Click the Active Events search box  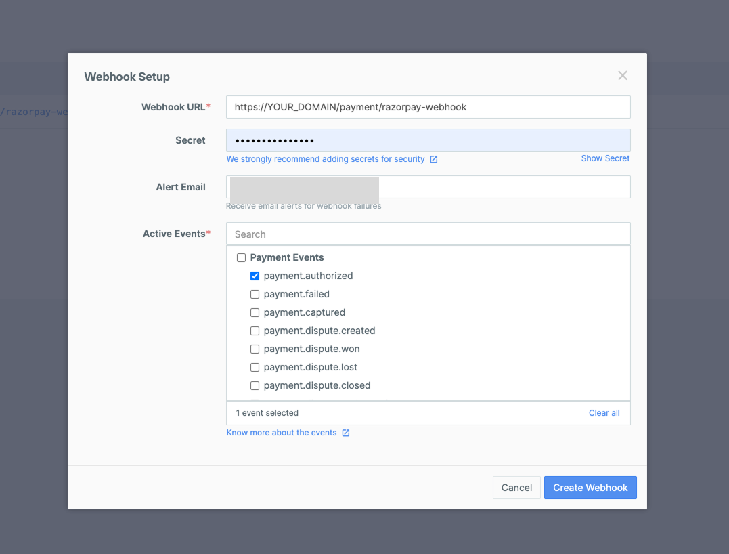428,234
